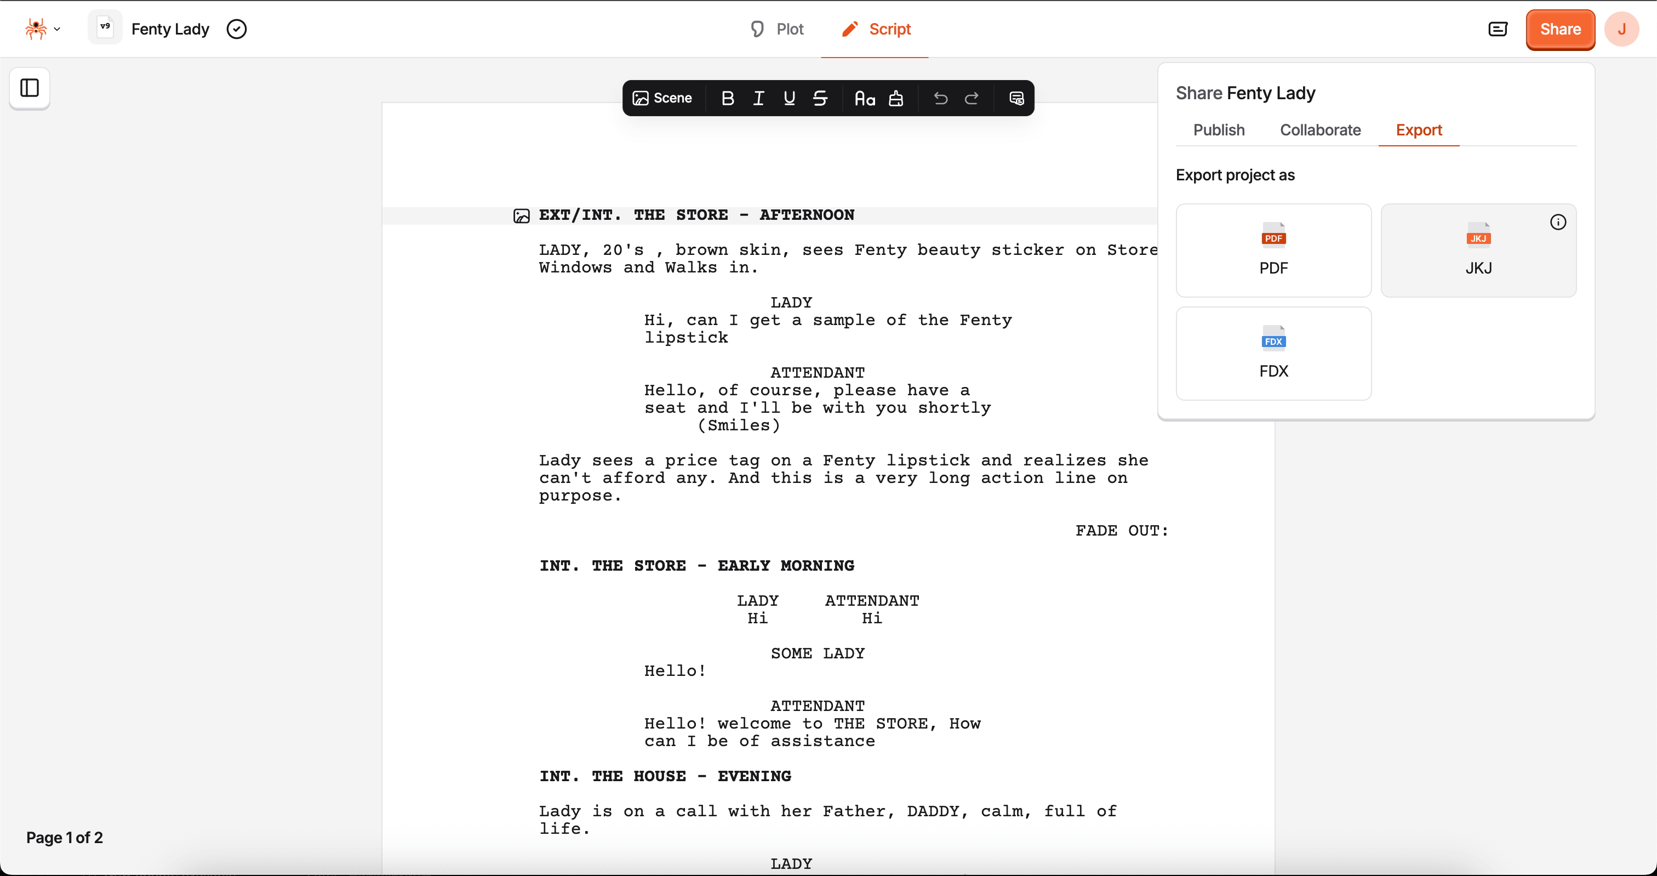Open the Collaborate tab in share panel
Screen dimensions: 1657x876
(1320, 130)
